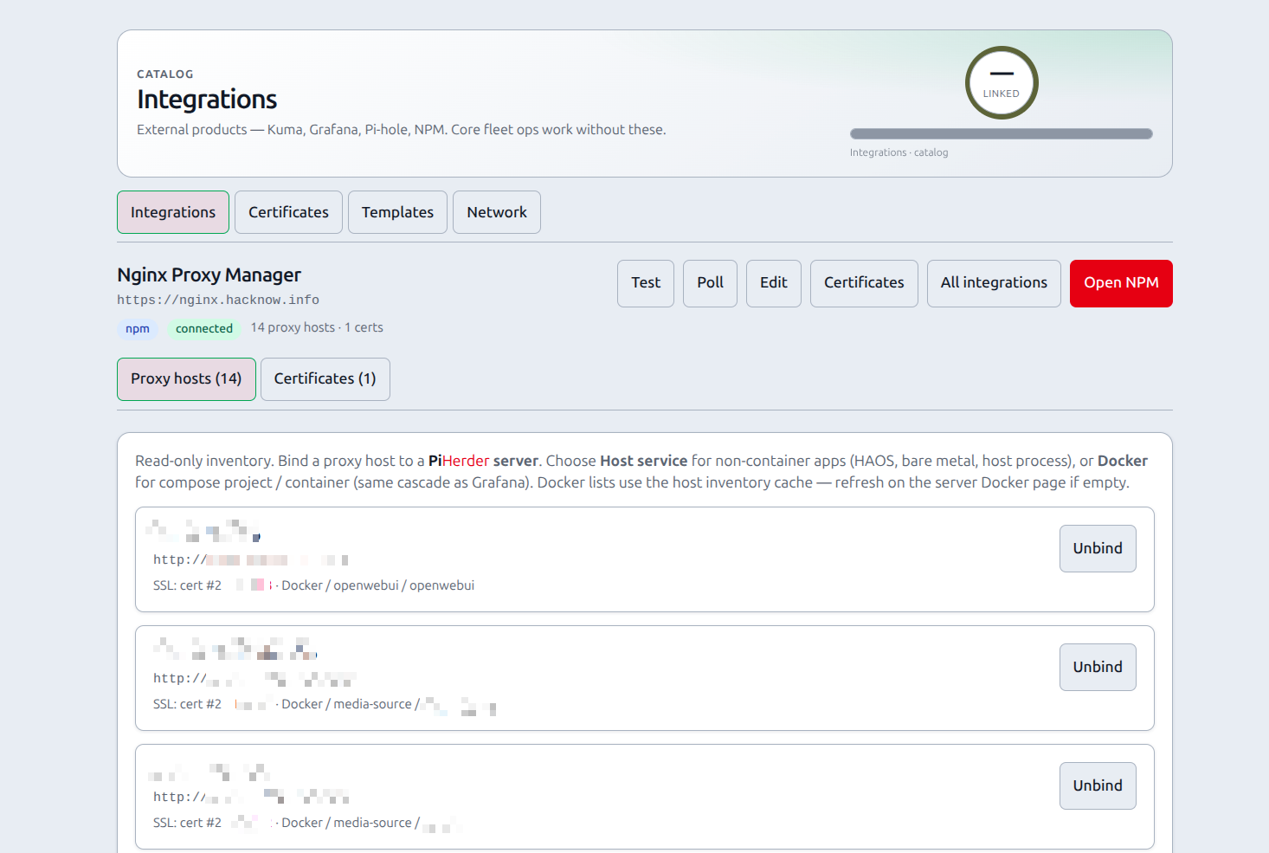Screen dimensions: 1269x853
Task: Show the Proxy hosts (14) sub-tab
Action: tap(186, 379)
